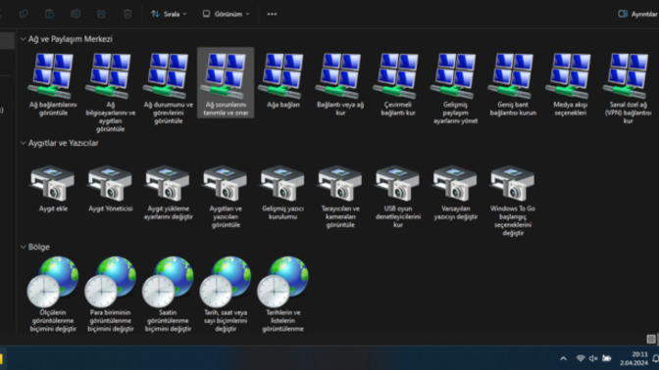
Task: Open Tarihlerin ve listelerin görüntülenme item
Action: (x=283, y=294)
